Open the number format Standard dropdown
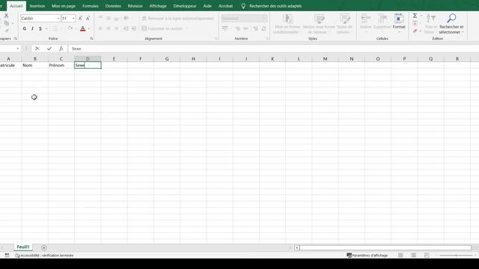479x269 pixels. [264, 18]
